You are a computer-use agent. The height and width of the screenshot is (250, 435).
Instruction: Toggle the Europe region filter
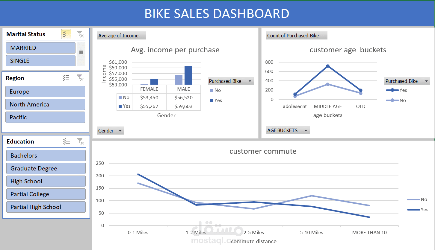click(45, 92)
